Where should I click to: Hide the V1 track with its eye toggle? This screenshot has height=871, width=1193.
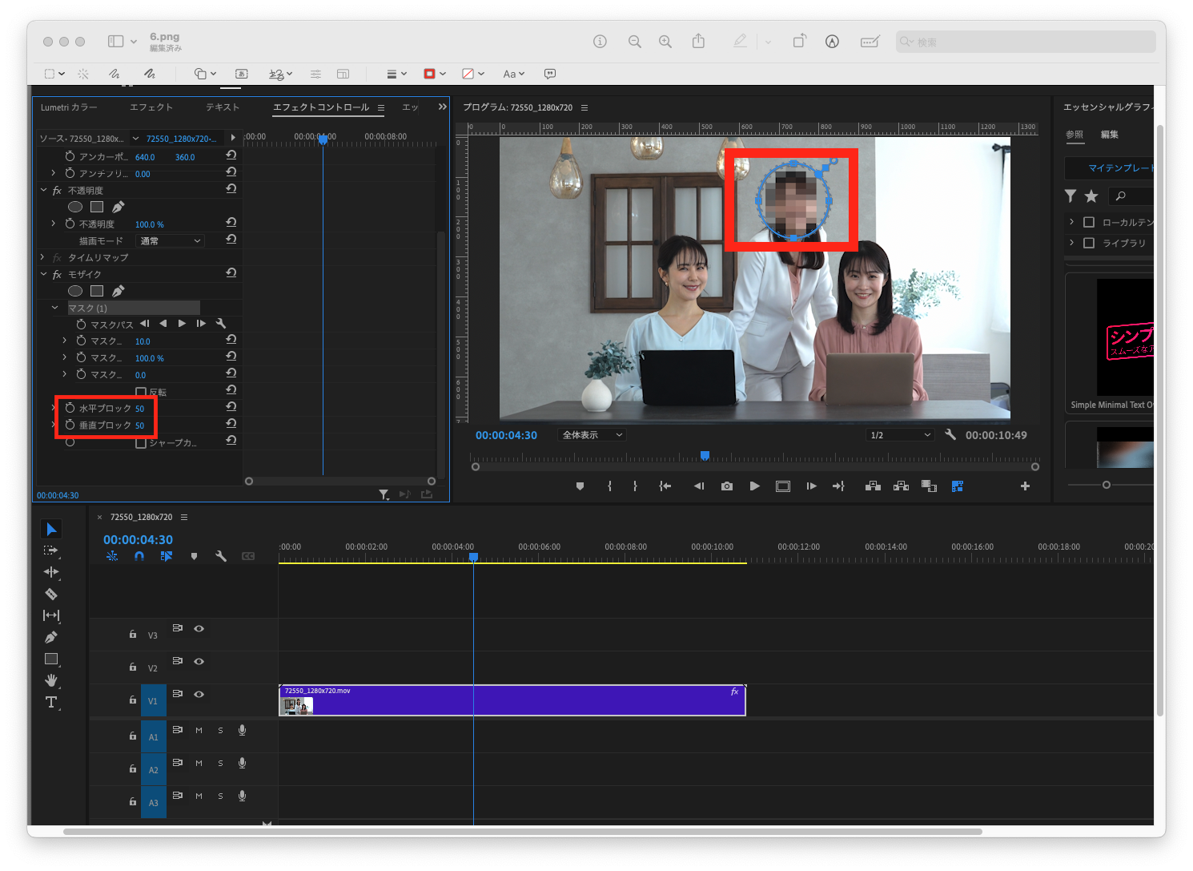199,694
